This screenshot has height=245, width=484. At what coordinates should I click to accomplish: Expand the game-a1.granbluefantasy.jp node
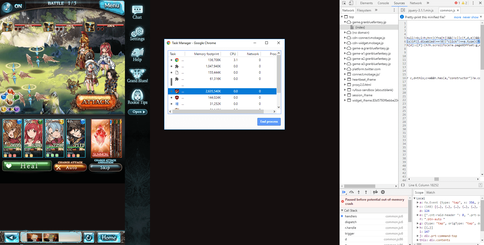[x=345, y=53]
